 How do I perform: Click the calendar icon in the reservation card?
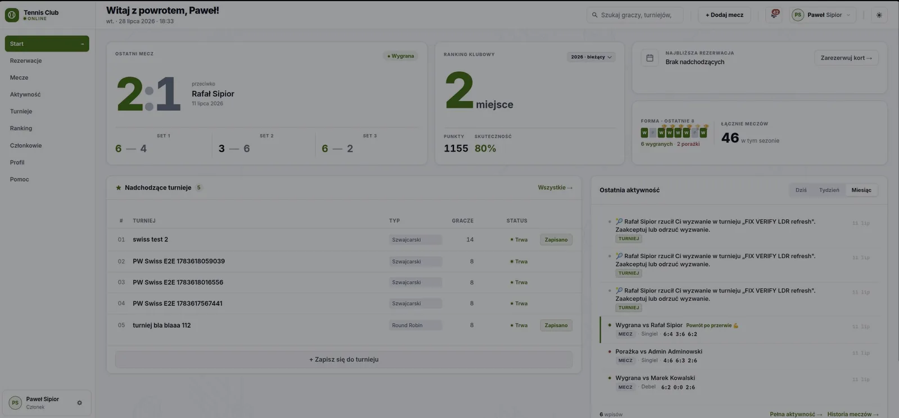650,58
